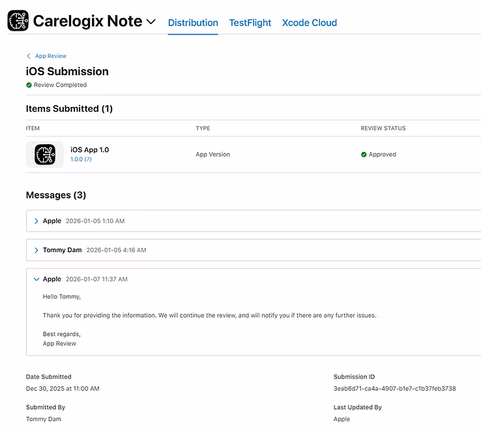
Task: Click the Items Submitted (1) heading
Action: tap(69, 109)
